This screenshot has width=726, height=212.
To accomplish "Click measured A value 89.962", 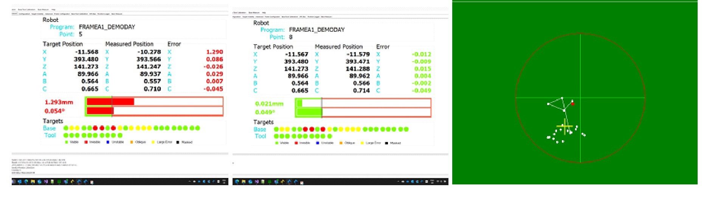I will point(360,76).
